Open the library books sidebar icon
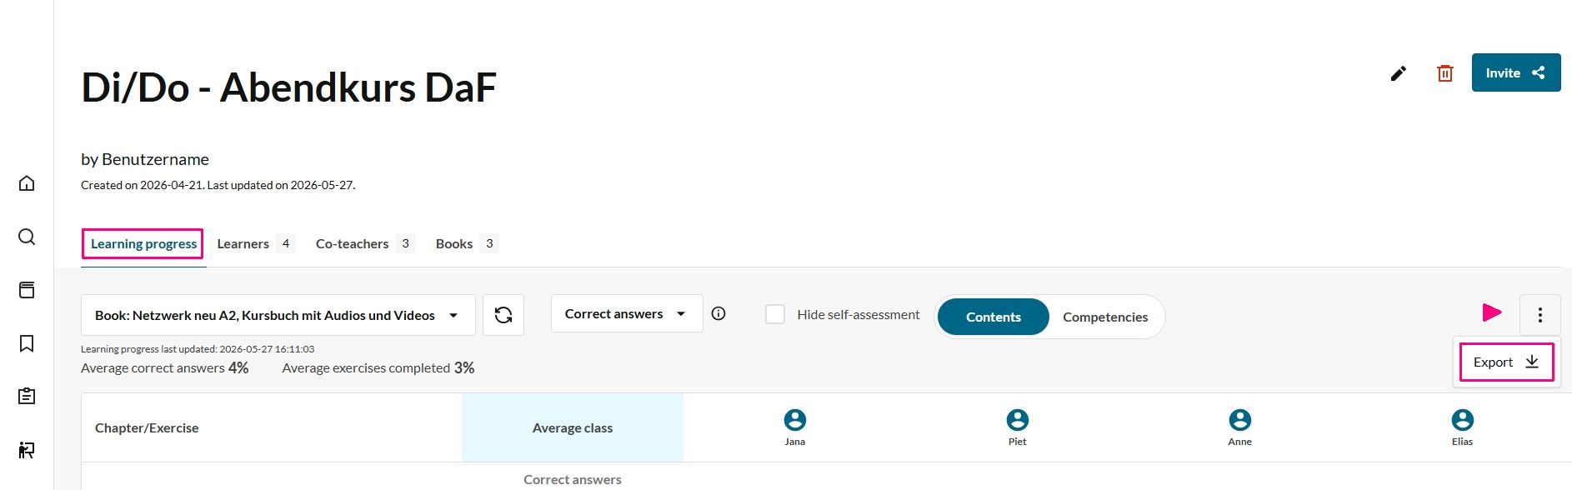Viewport: 1572px width, 490px height. click(27, 290)
